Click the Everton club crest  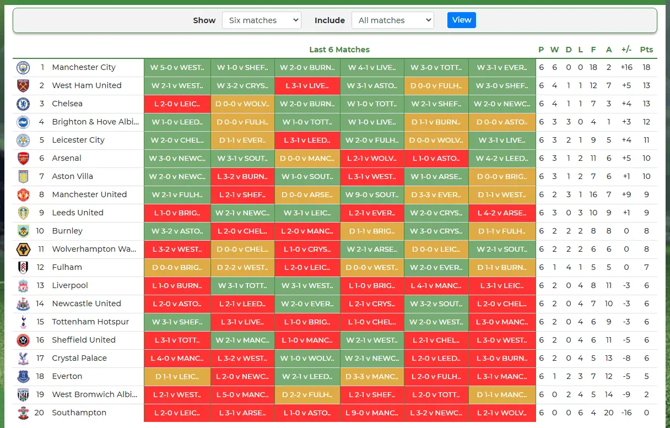[x=23, y=377]
